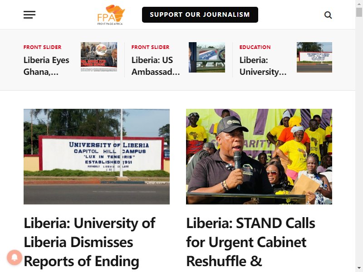Click the Liberia Eyes Ghana thumbnail image

pyautogui.click(x=99, y=57)
